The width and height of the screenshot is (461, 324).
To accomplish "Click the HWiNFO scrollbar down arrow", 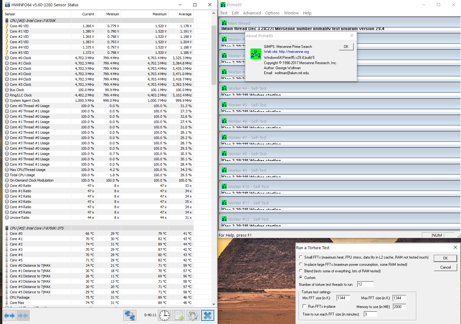I will [x=214, y=304].
